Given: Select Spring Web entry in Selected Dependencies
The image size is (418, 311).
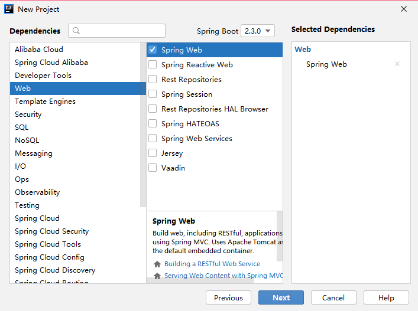Looking at the screenshot, I should [x=326, y=64].
